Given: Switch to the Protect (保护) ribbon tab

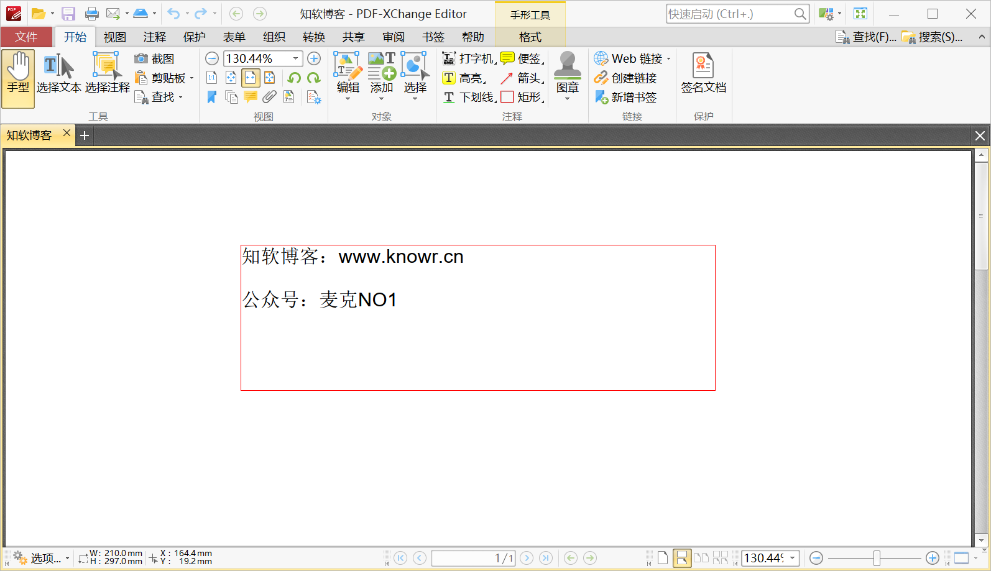Looking at the screenshot, I should click(x=195, y=37).
